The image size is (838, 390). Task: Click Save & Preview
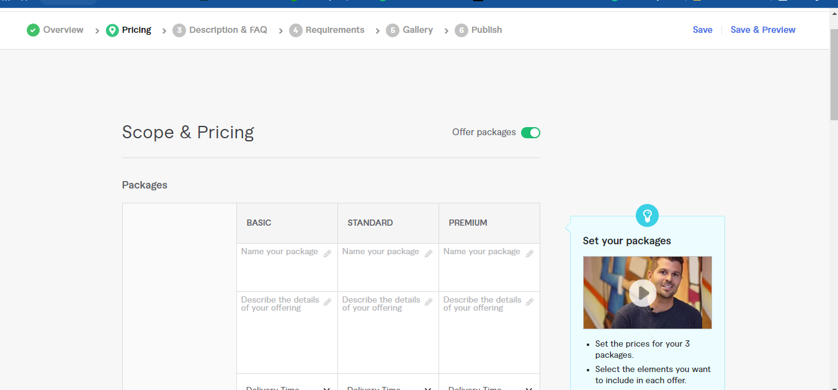coord(763,30)
